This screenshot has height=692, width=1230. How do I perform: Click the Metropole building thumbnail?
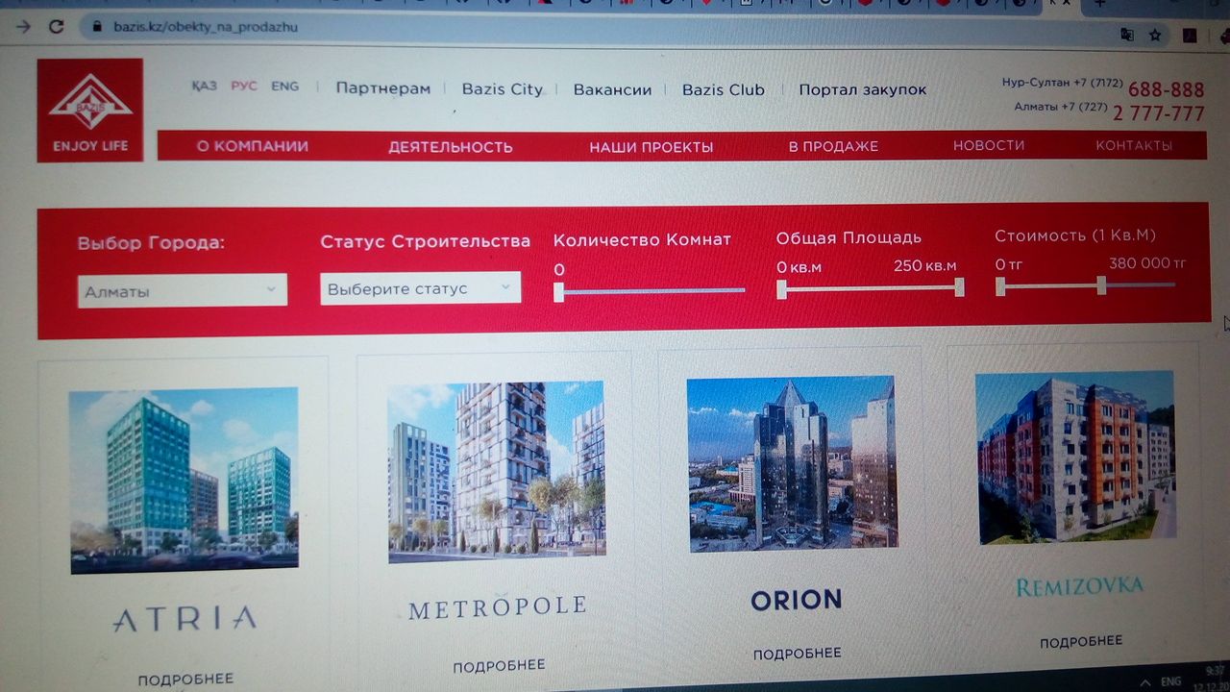pyautogui.click(x=497, y=471)
